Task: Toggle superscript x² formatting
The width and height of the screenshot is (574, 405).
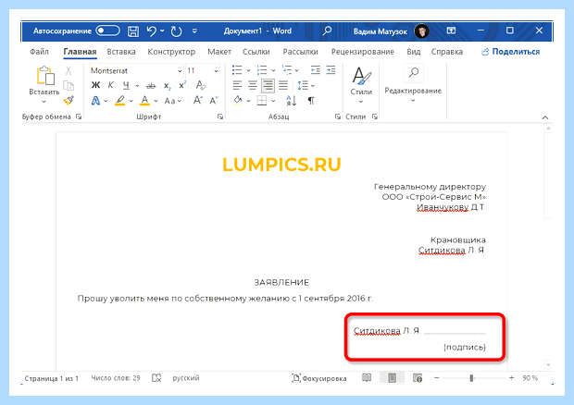Action: [x=182, y=85]
